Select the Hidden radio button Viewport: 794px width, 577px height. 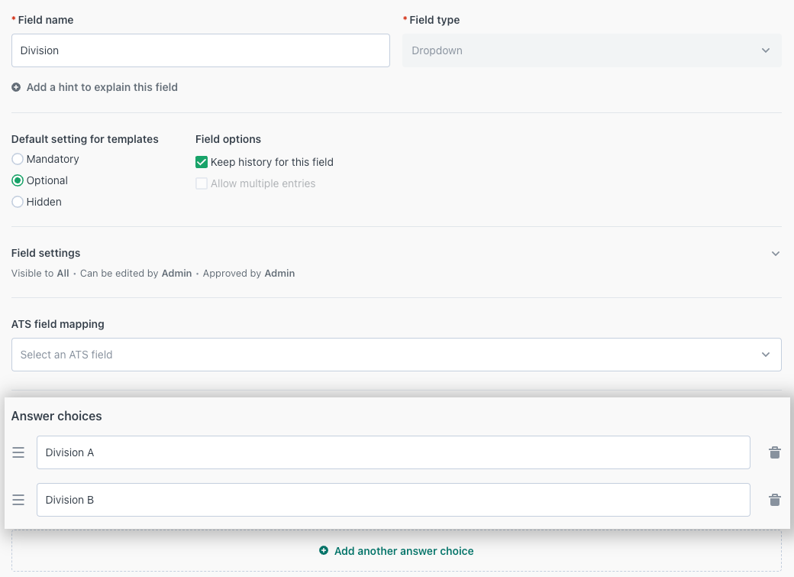click(18, 202)
